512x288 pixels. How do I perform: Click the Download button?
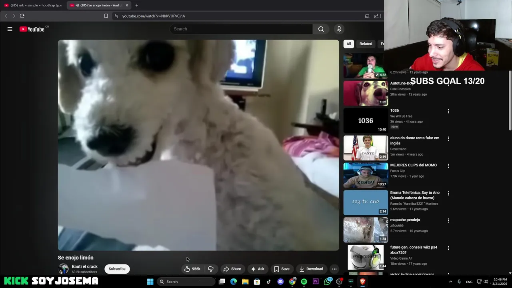coord(311,269)
